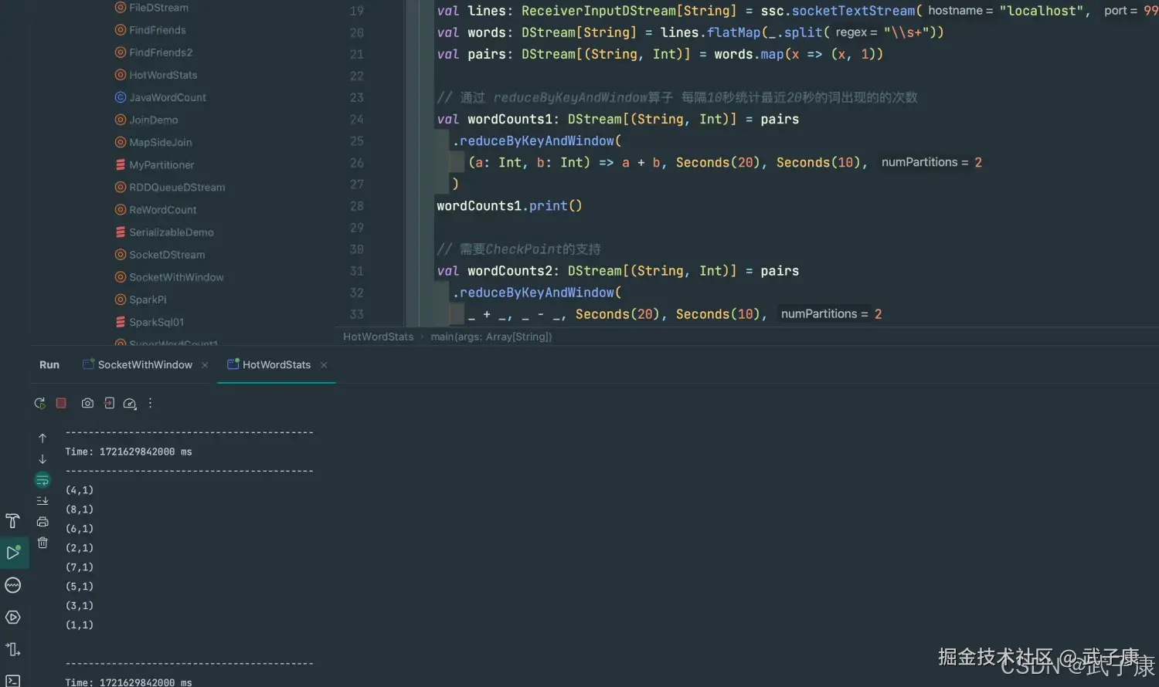Open the profiler gauge icon in Run toolbar

pyautogui.click(x=130, y=404)
